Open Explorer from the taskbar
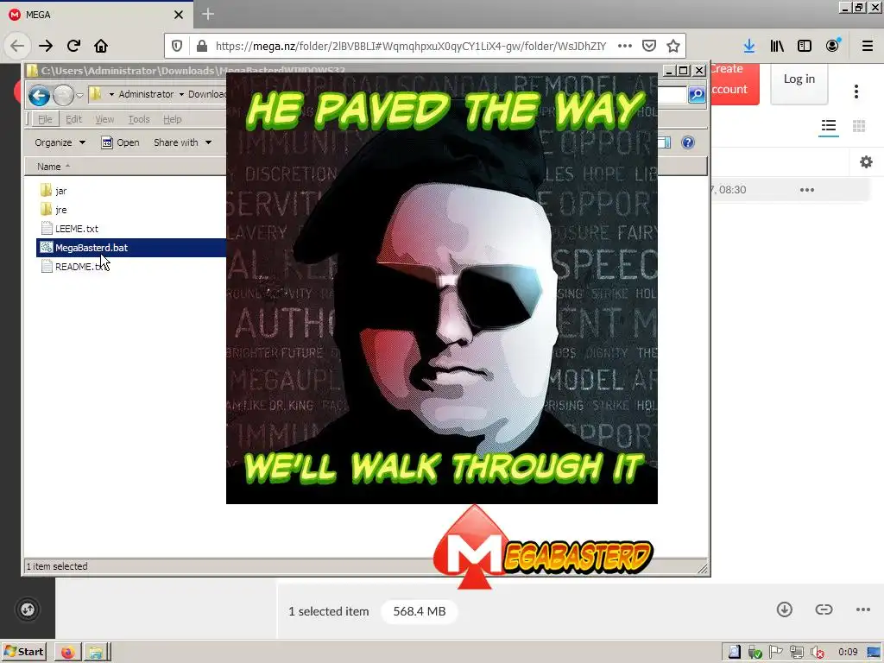The image size is (884, 663). (x=96, y=653)
